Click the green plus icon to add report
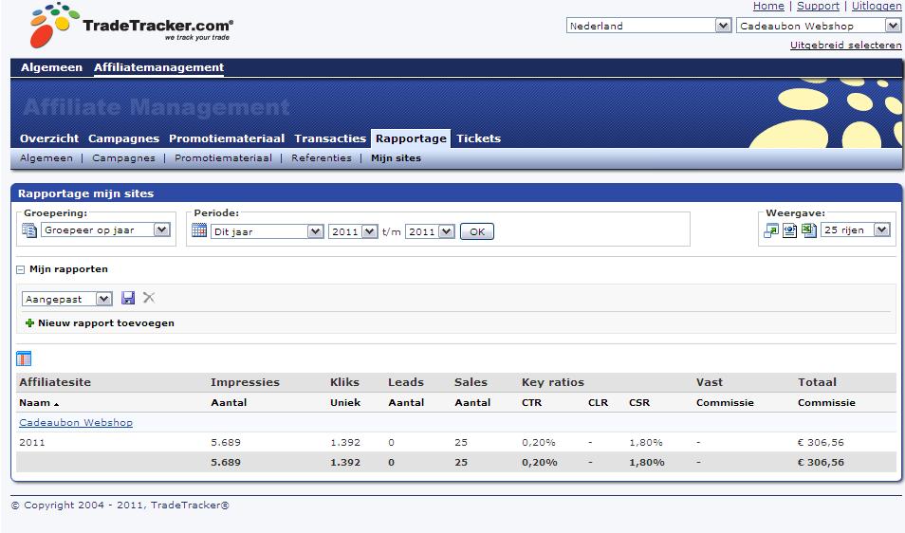The height and width of the screenshot is (533, 905). coord(29,323)
